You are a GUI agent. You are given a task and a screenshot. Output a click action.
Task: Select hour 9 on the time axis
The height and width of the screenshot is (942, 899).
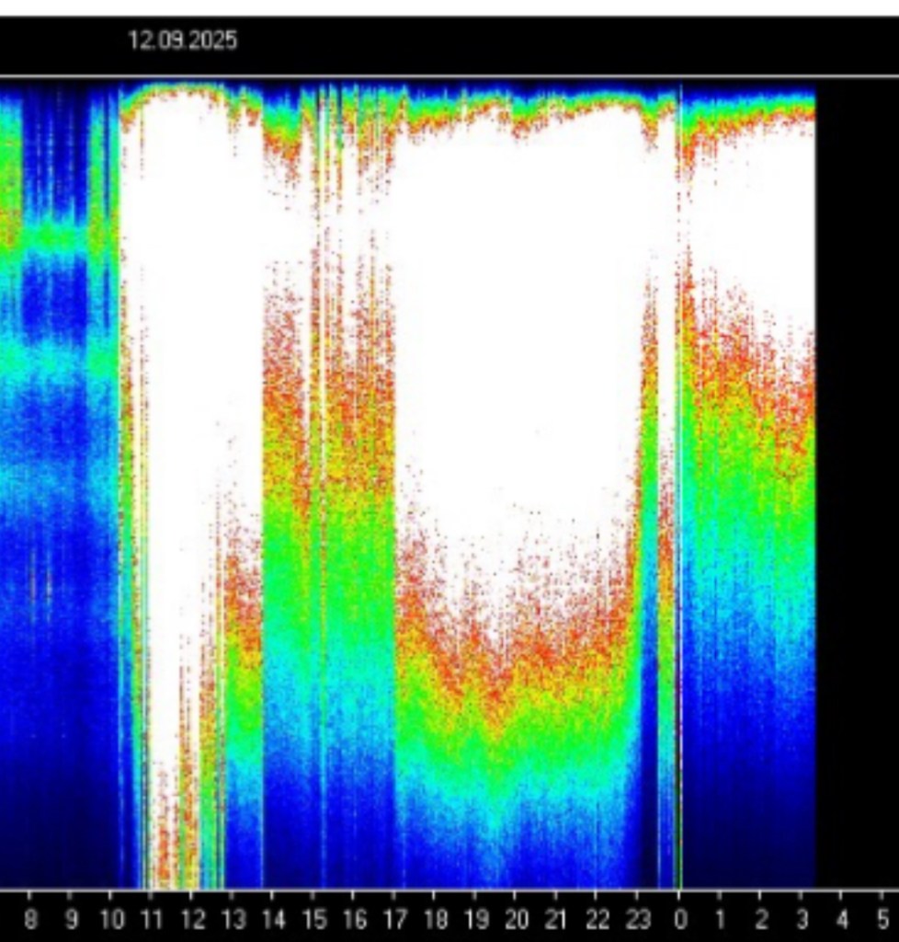point(71,919)
